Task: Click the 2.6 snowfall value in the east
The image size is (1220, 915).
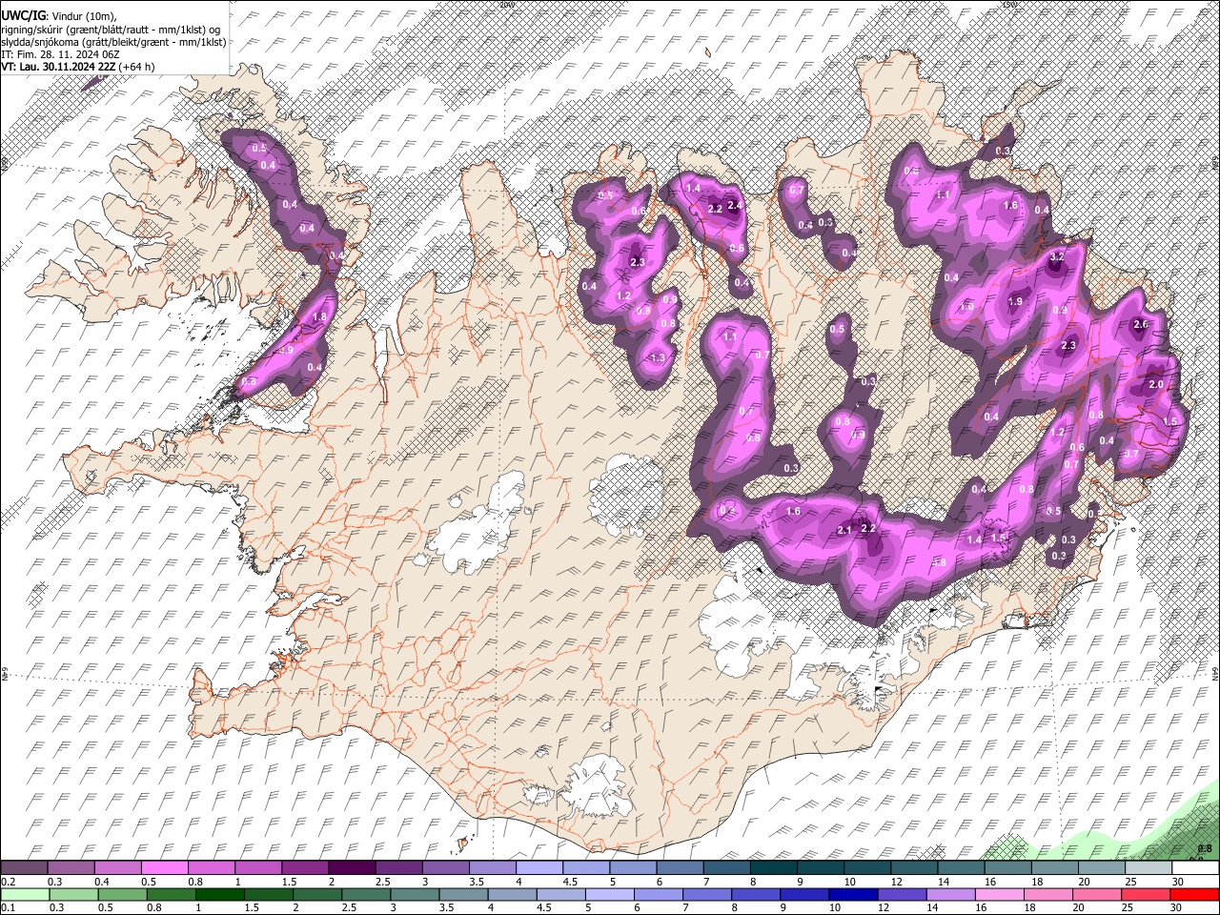Action: tap(1140, 325)
